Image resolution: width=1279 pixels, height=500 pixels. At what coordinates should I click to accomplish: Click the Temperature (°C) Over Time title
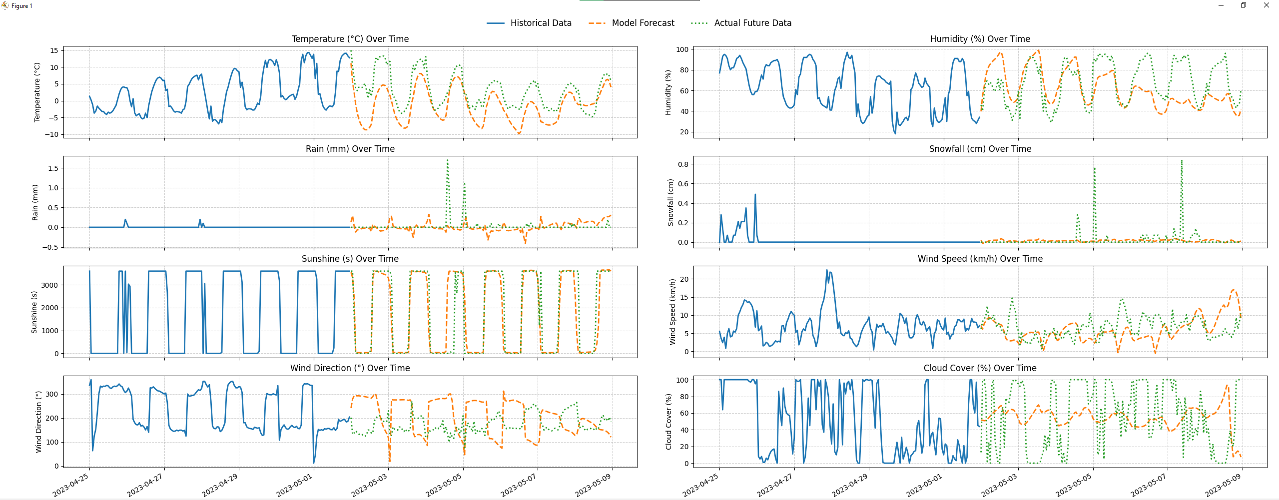click(x=350, y=39)
